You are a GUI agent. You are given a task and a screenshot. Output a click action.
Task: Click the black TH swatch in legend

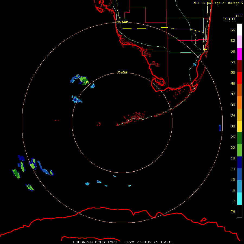click(239, 211)
